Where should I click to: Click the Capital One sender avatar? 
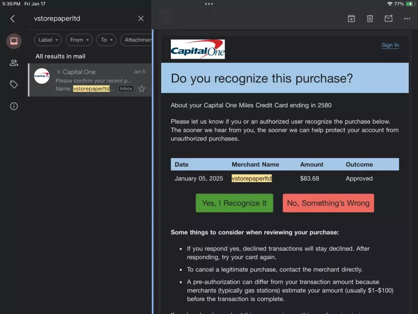(42, 76)
